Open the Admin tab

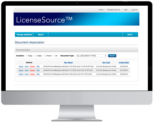click(x=130, y=35)
